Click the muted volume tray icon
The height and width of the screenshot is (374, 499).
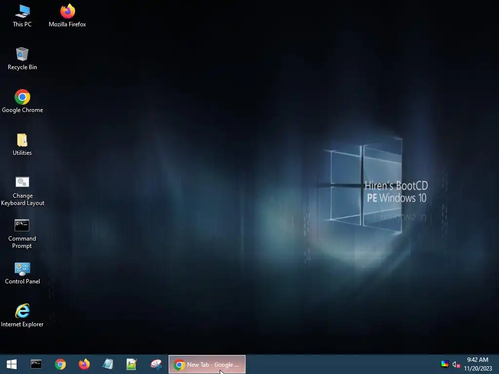(x=456, y=364)
